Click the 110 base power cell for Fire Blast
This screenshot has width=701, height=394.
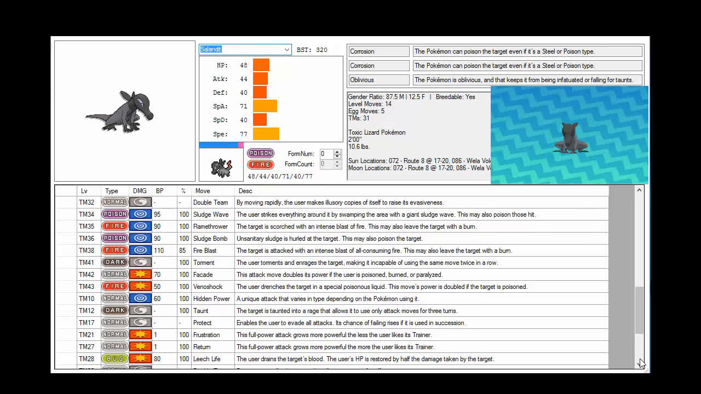tap(165, 251)
